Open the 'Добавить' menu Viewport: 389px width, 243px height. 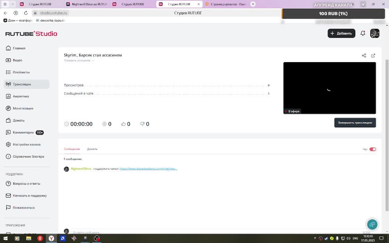(341, 33)
